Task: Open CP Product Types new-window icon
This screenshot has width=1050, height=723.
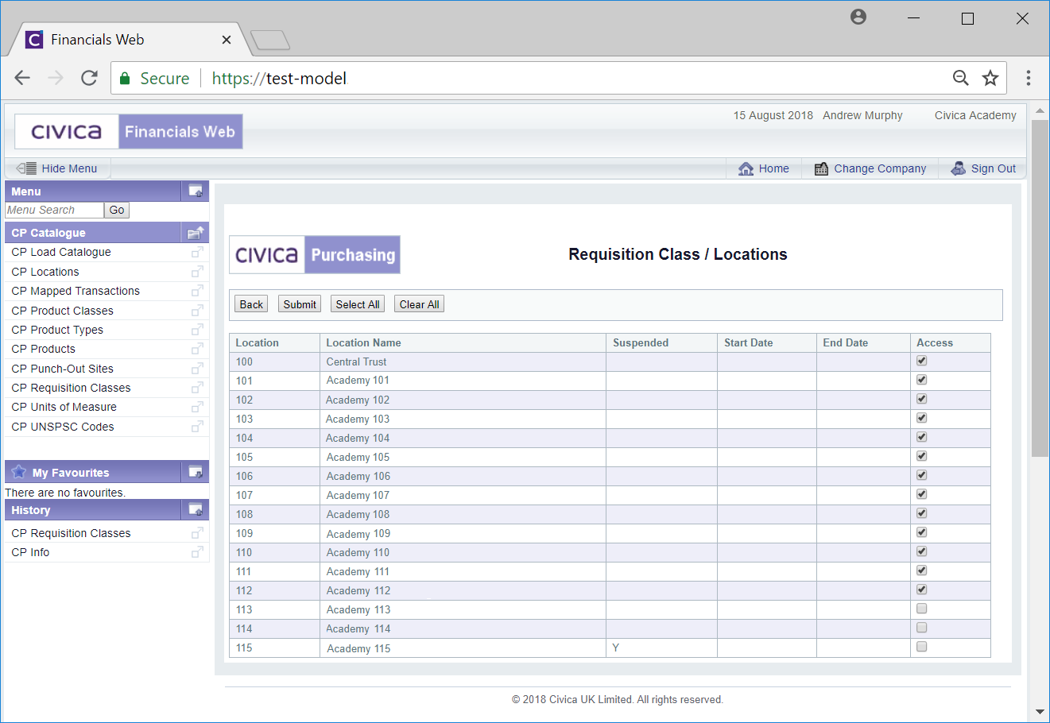Action: (x=197, y=330)
